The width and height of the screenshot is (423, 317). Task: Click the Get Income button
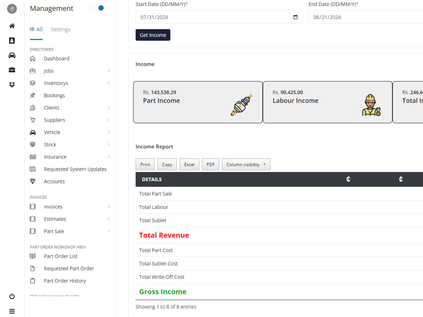pos(153,35)
